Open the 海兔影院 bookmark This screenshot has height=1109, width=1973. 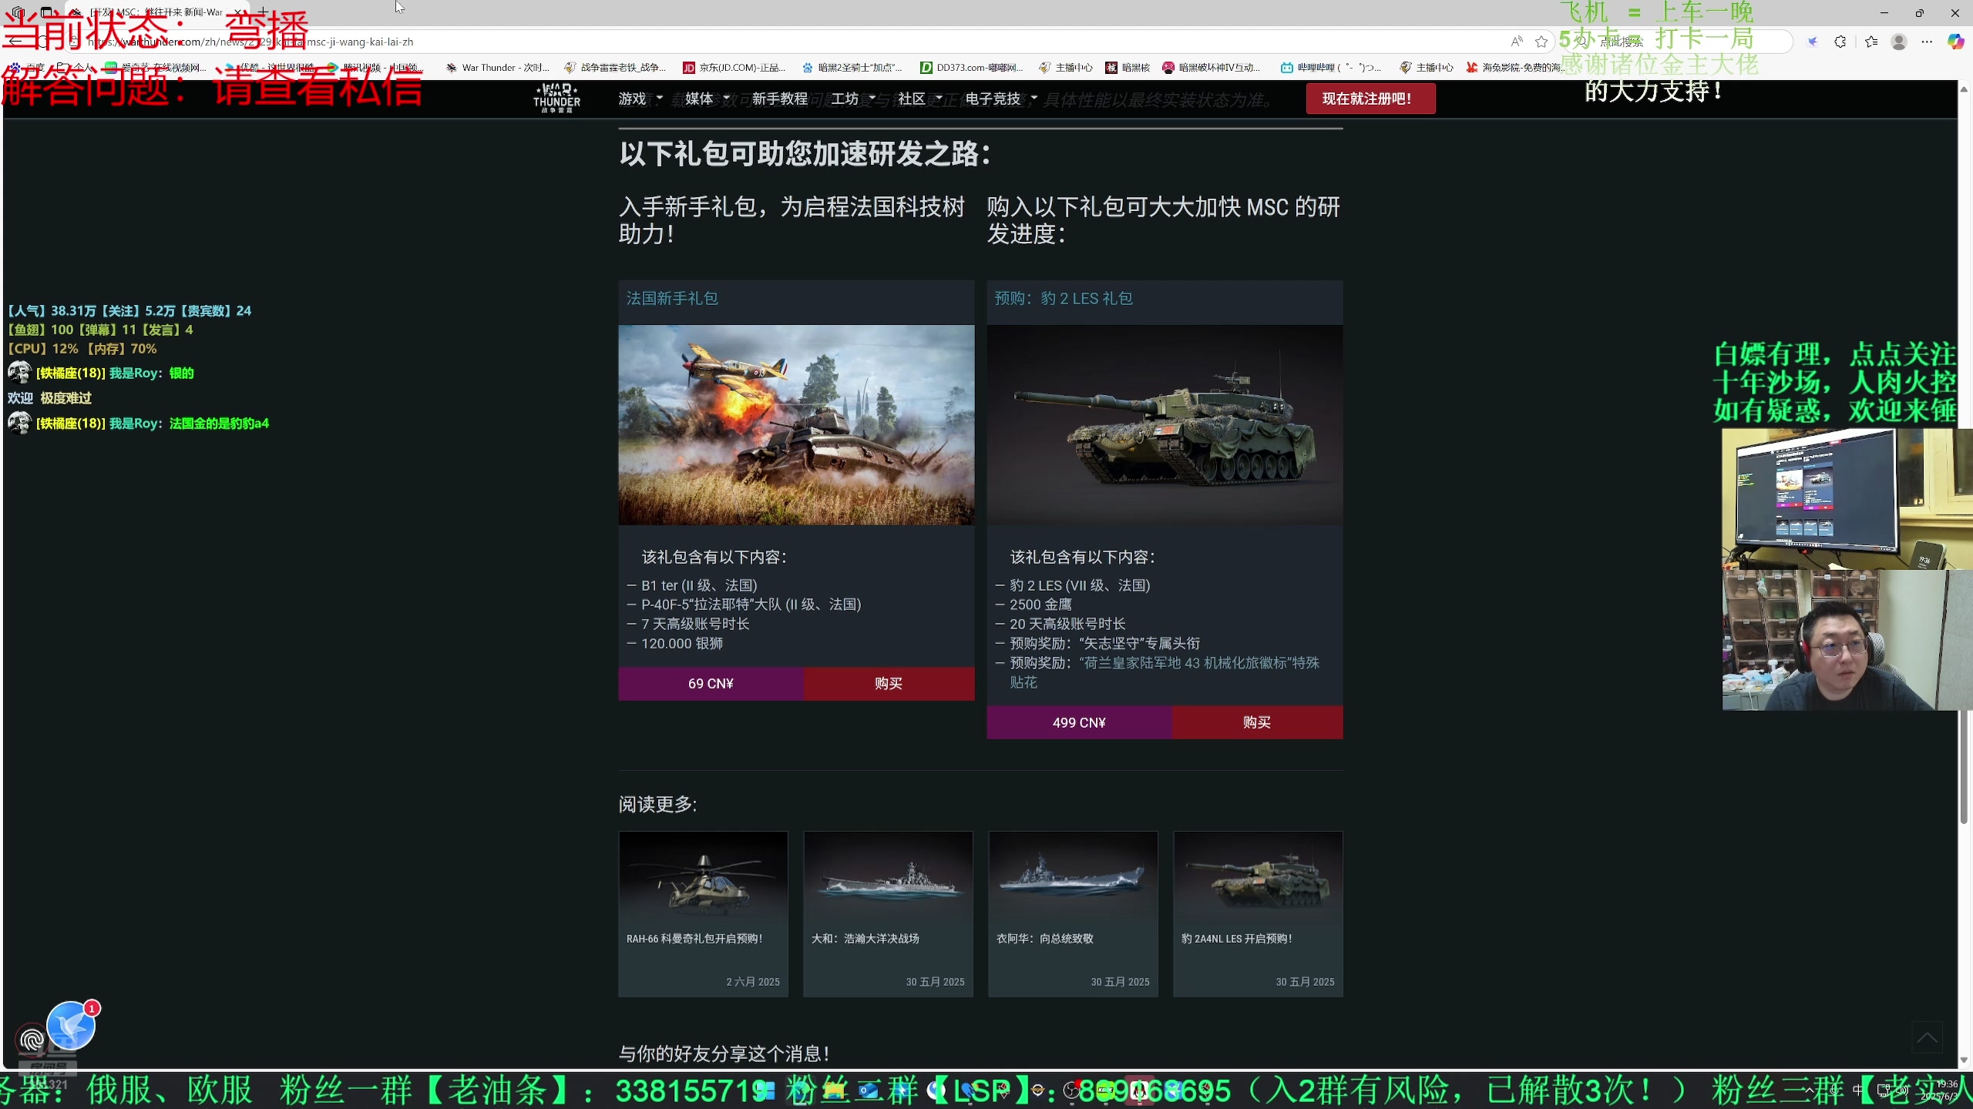[1516, 68]
